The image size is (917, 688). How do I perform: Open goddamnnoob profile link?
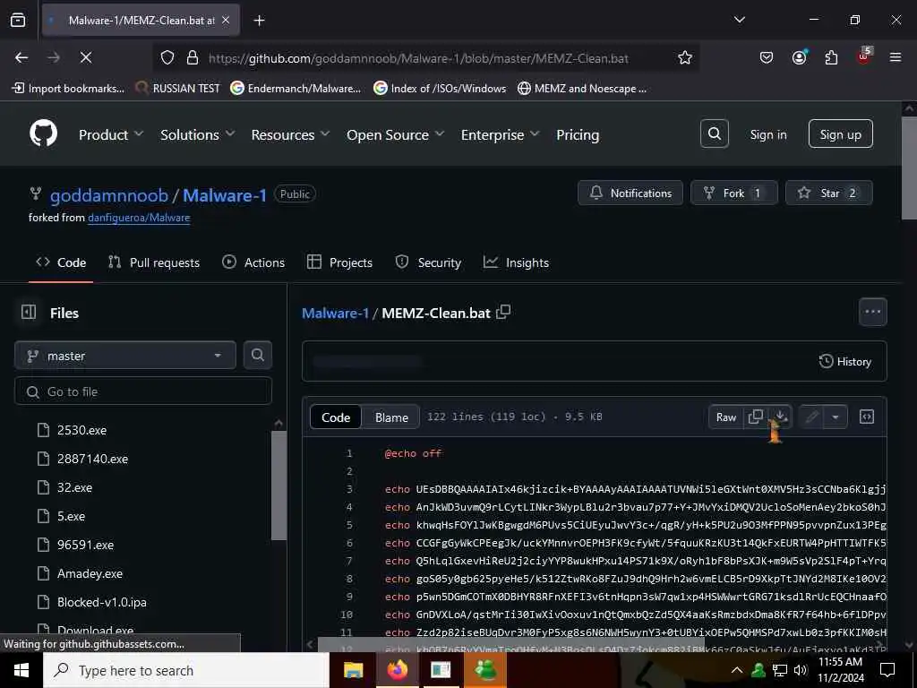[x=108, y=194]
